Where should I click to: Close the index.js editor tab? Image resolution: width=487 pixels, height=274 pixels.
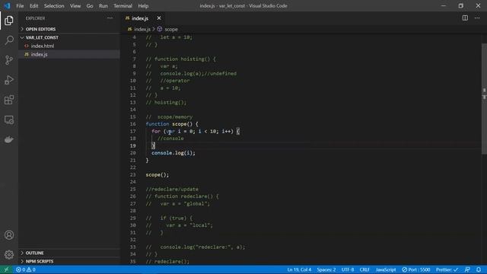(x=159, y=18)
